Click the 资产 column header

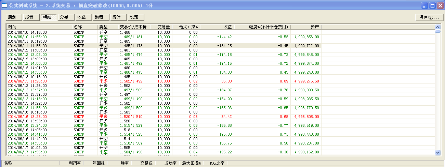coord(305,27)
